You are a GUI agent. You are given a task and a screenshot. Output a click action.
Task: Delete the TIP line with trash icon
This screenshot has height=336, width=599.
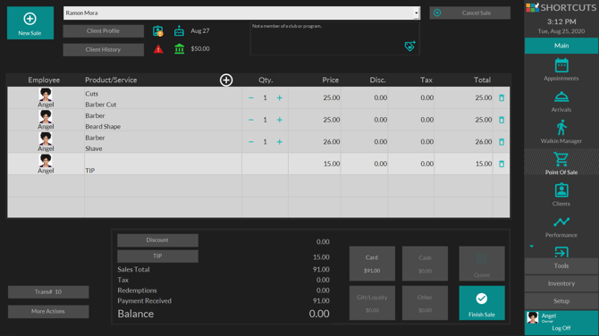[502, 164]
